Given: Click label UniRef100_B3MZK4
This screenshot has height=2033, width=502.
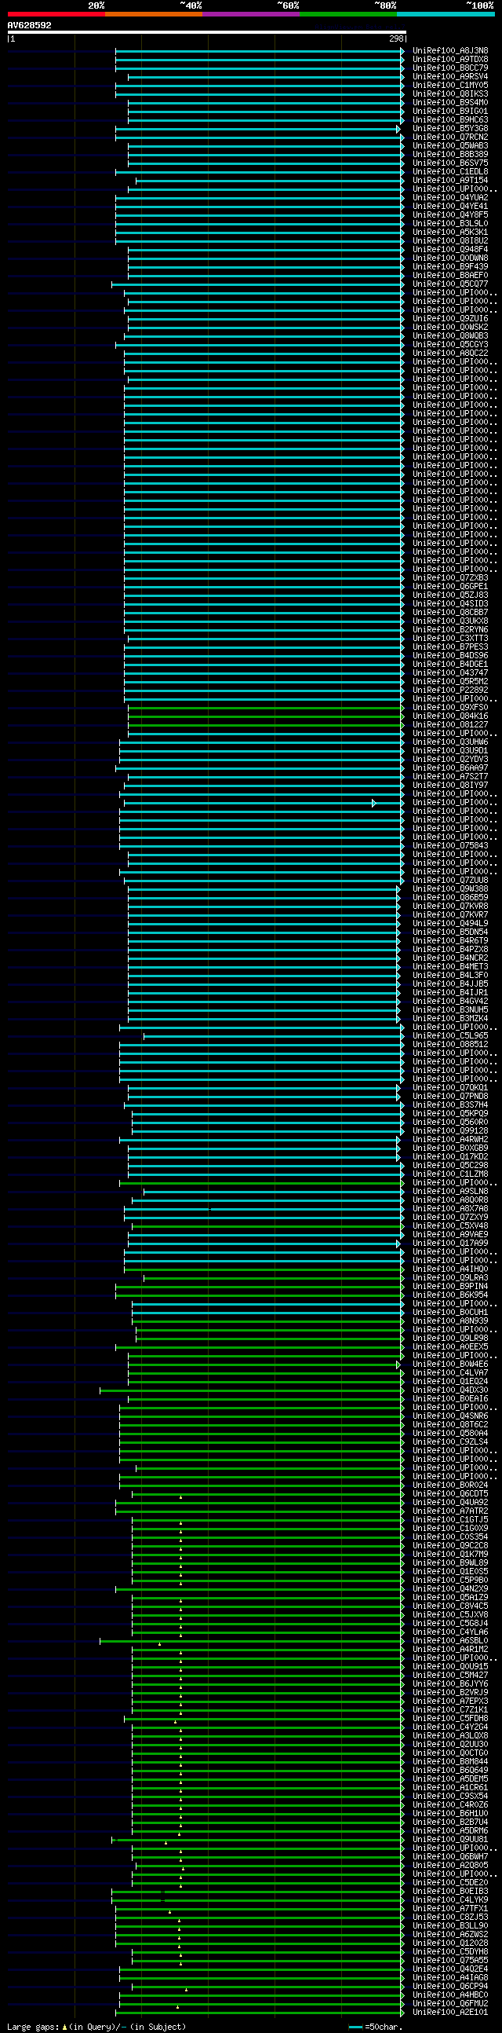Looking at the screenshot, I should click(450, 1019).
